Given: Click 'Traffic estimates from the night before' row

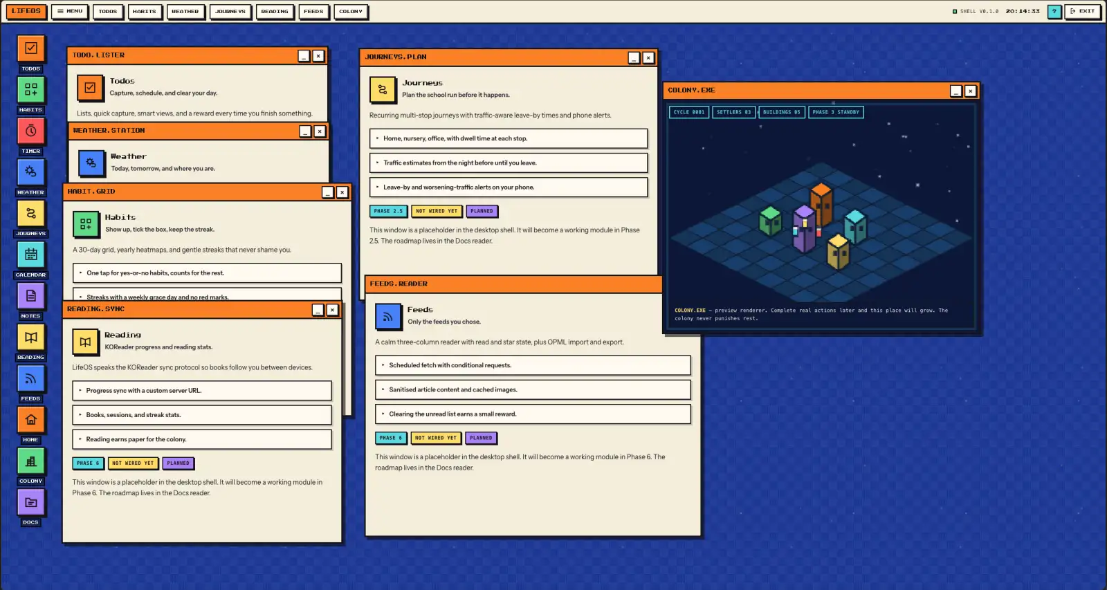Looking at the screenshot, I should (x=509, y=163).
